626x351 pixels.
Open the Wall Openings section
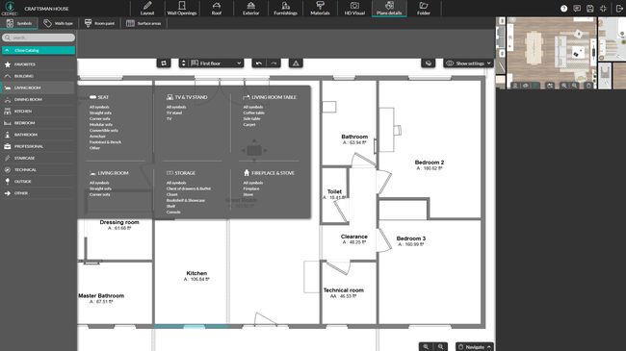(182, 9)
